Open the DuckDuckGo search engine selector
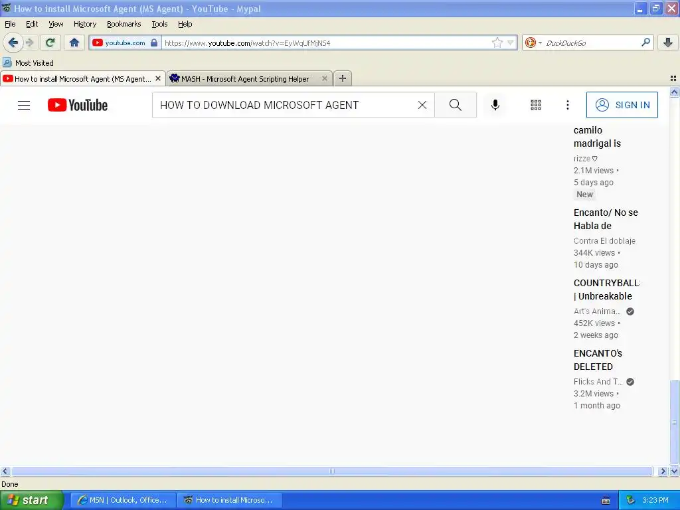 click(x=533, y=42)
